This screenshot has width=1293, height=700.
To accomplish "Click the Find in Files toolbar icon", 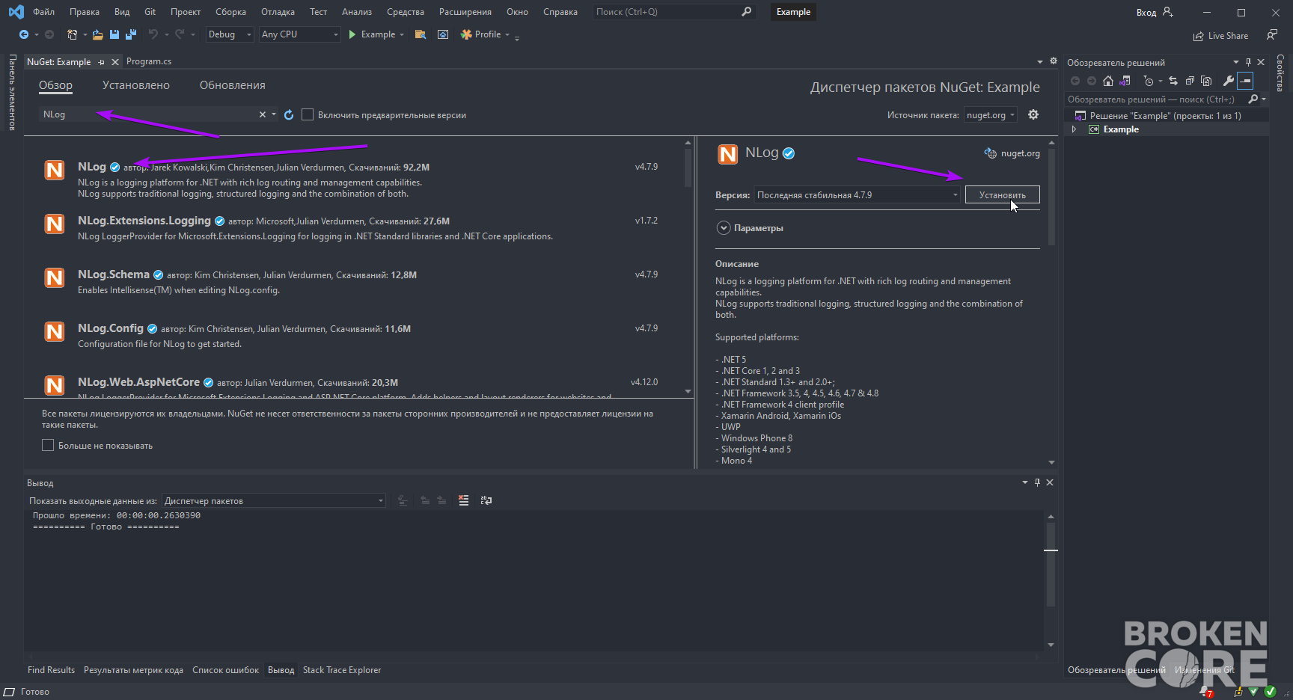I will click(x=421, y=34).
